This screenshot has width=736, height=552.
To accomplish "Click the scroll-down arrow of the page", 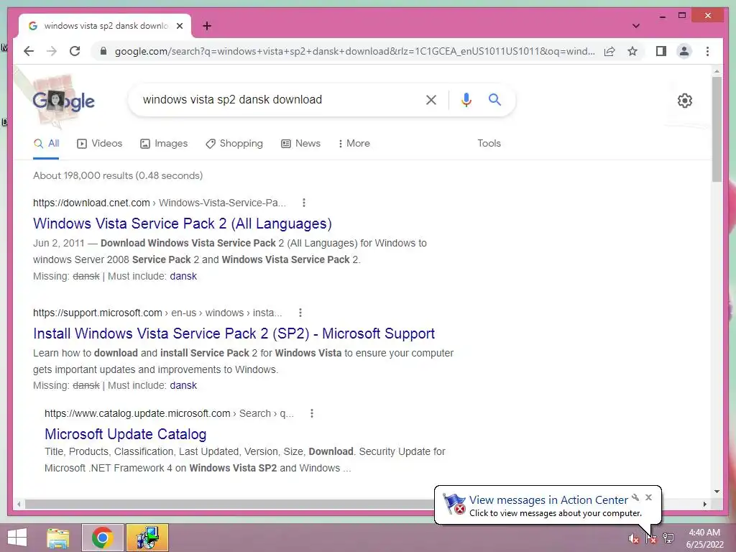I will click(717, 492).
